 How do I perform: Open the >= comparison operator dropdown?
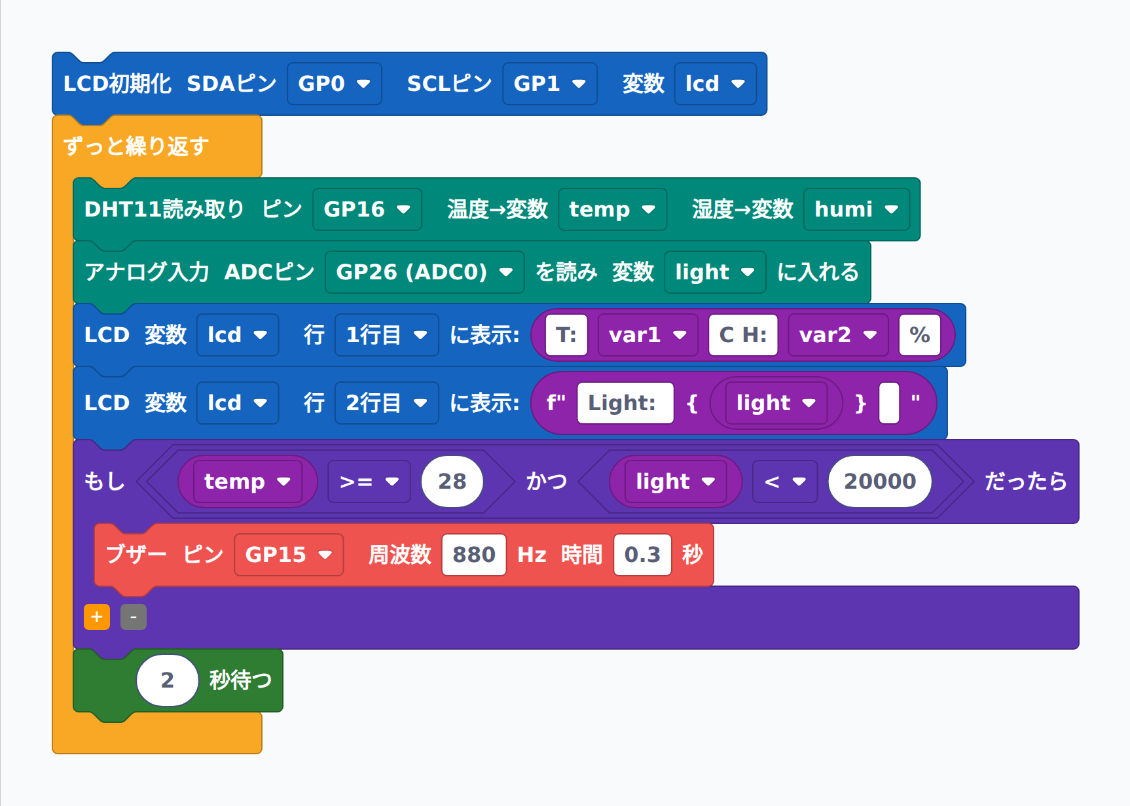coord(369,482)
